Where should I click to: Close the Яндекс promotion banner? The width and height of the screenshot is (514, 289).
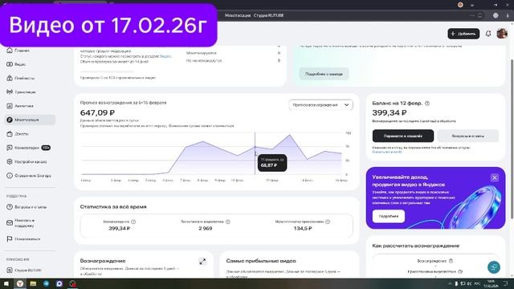[x=495, y=177]
